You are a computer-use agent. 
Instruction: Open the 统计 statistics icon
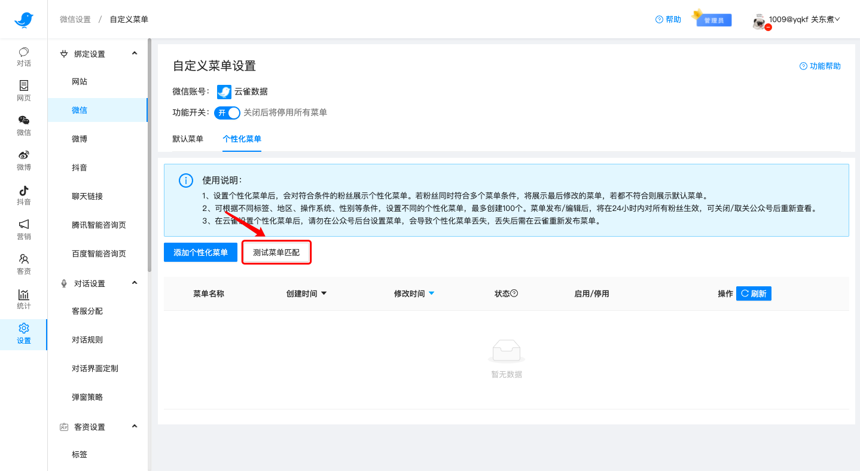(x=23, y=299)
